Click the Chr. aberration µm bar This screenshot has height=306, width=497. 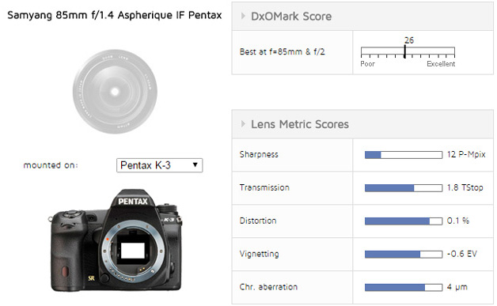click(404, 287)
